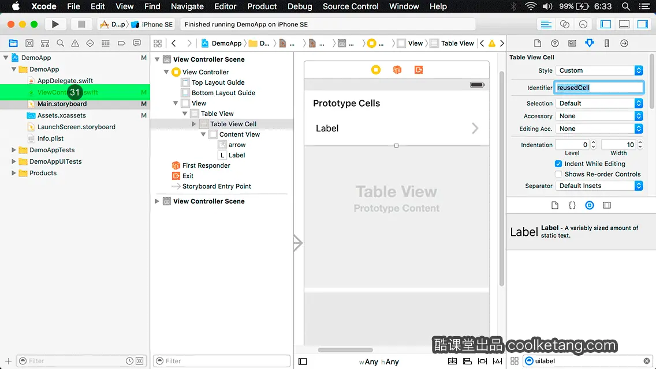Open the Accessory dropdown

[x=599, y=116]
